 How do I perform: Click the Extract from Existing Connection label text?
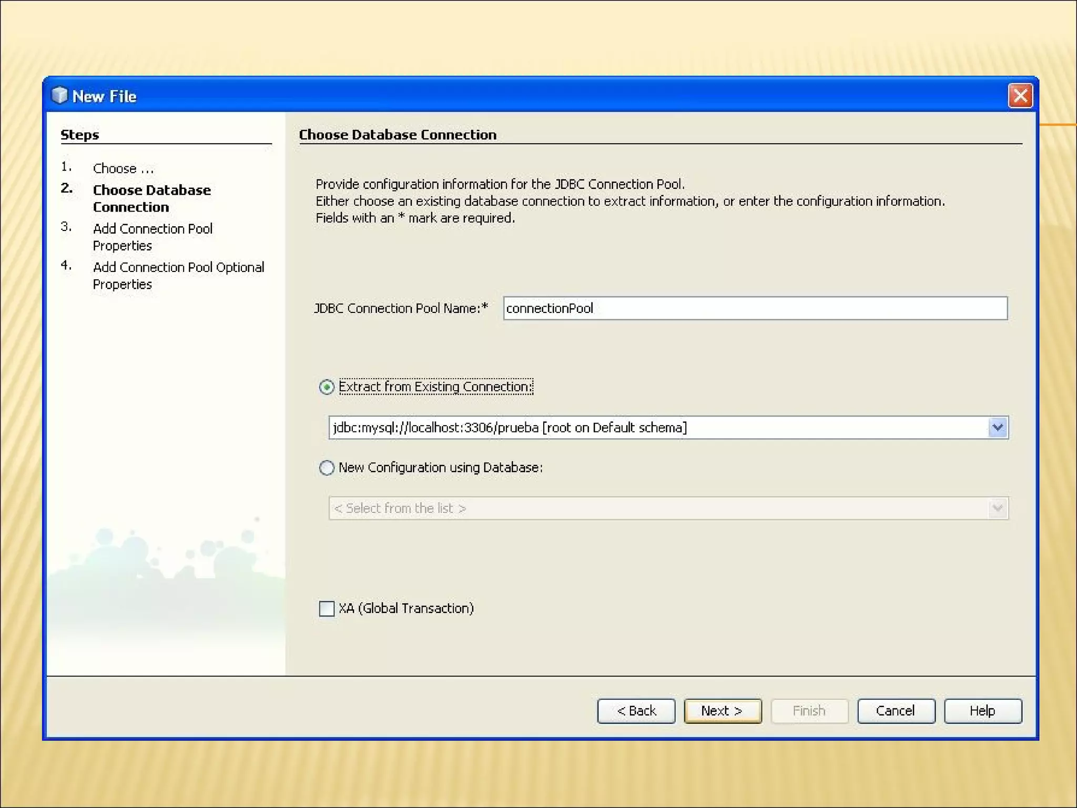[x=435, y=387]
